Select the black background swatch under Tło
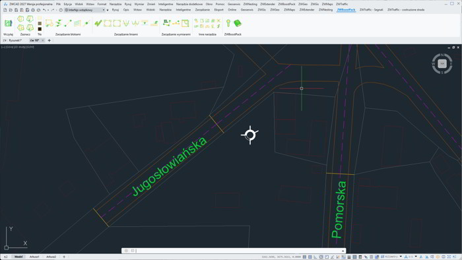 (40, 29)
